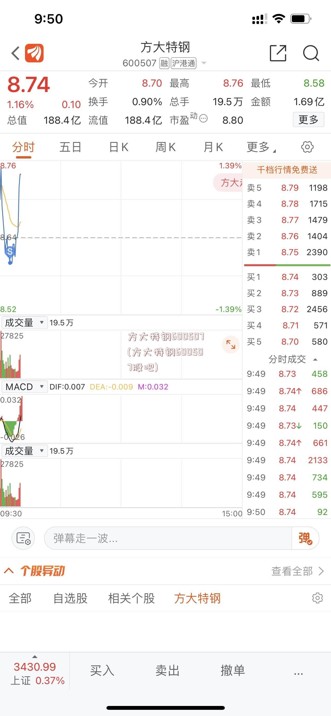Select the 买2 order row at 8.73
Viewport: 331px width, 716px height.
287,293
